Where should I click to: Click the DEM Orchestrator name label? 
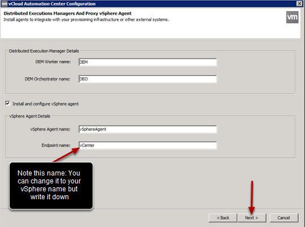47,79
